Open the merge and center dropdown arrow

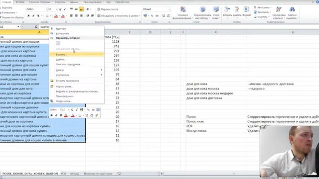pos(140,15)
